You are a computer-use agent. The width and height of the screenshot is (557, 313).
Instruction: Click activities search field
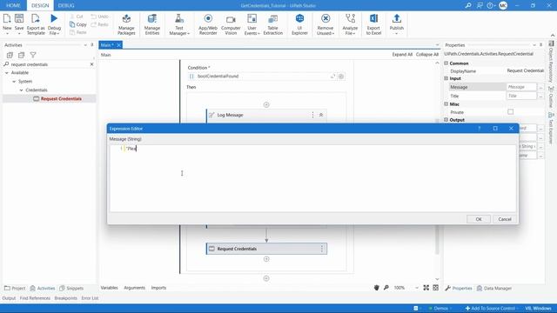(49, 64)
